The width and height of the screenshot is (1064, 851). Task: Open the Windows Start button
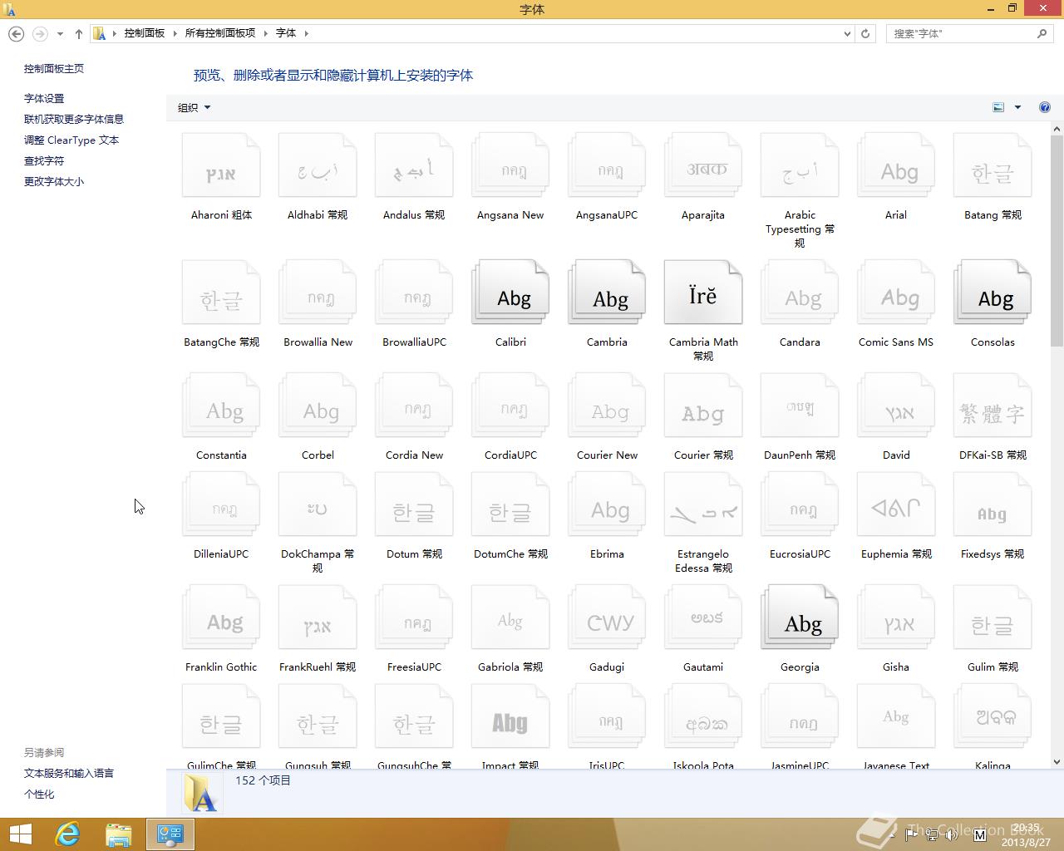[x=20, y=834]
